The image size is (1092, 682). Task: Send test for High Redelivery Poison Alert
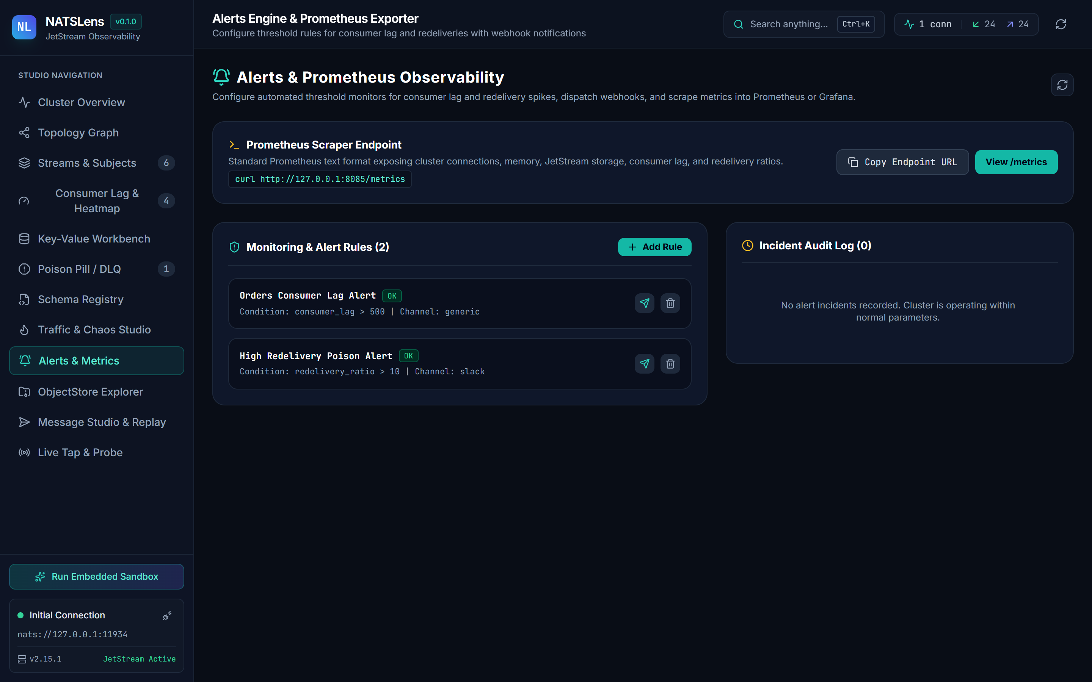pyautogui.click(x=644, y=364)
